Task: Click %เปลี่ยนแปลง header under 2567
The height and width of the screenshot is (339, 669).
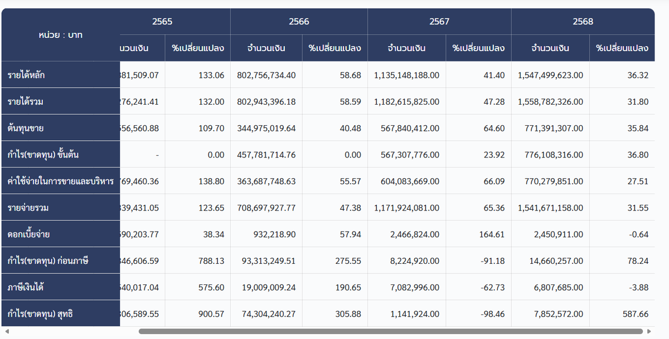Action: click(x=479, y=48)
